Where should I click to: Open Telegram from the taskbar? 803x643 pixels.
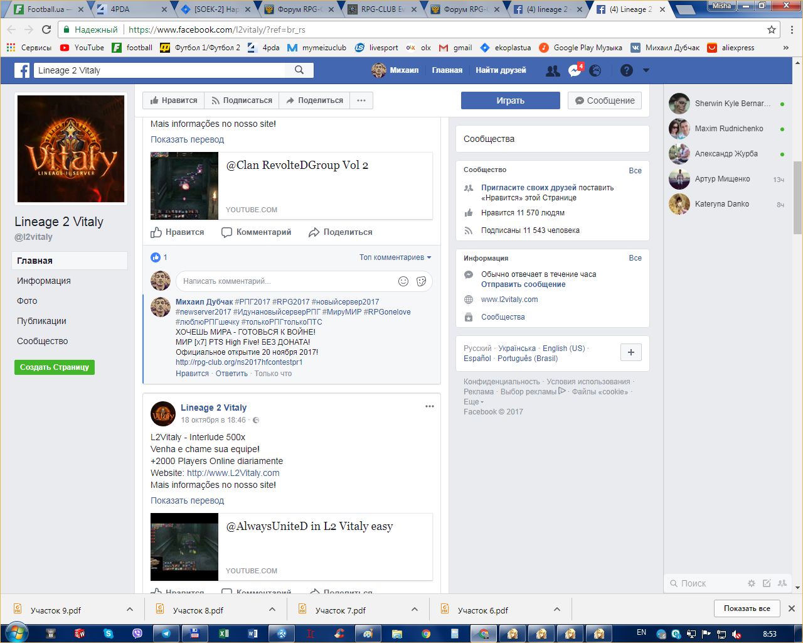(x=166, y=634)
